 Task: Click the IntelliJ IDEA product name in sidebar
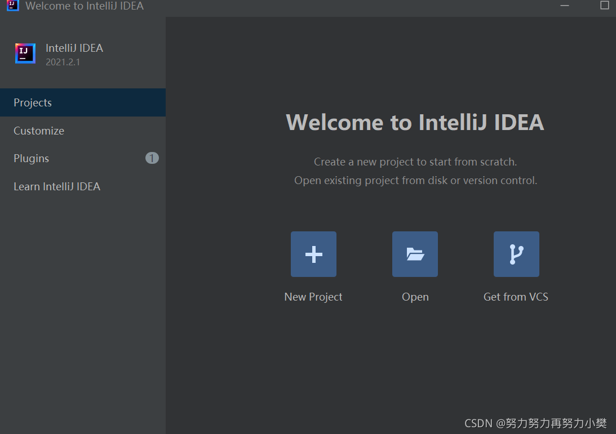[x=74, y=48]
